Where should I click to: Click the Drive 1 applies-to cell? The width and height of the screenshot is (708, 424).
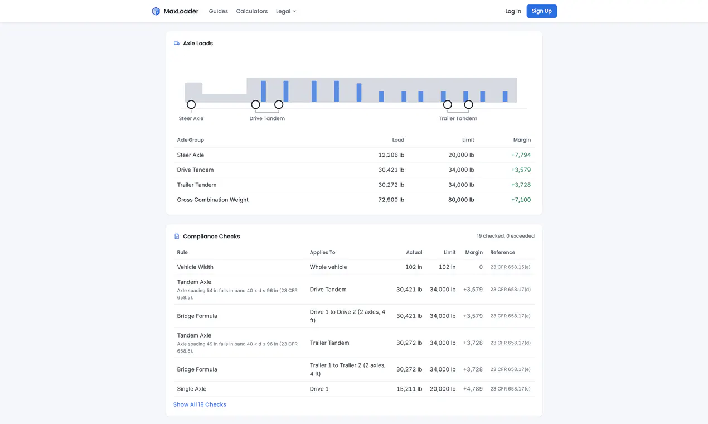pyautogui.click(x=319, y=389)
